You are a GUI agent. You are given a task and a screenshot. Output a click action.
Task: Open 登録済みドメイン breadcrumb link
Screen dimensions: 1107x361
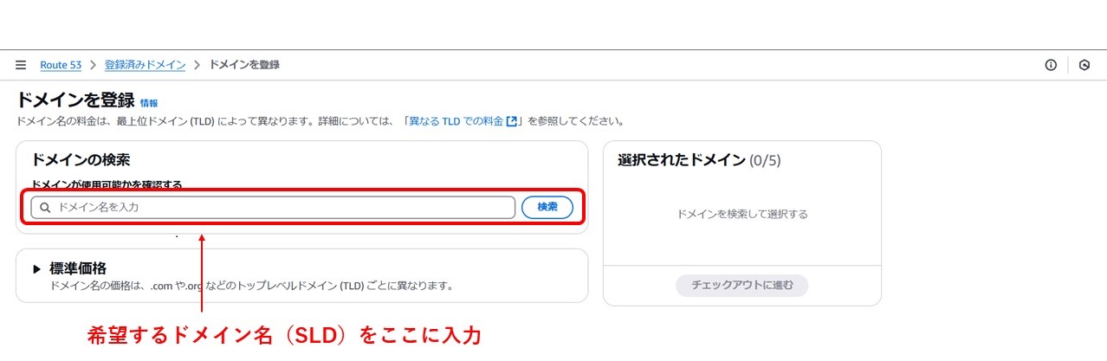click(145, 65)
